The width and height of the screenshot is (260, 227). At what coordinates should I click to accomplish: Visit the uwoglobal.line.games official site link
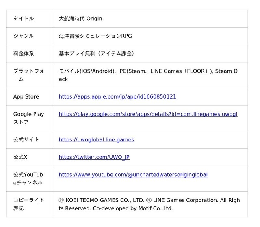click(x=97, y=140)
